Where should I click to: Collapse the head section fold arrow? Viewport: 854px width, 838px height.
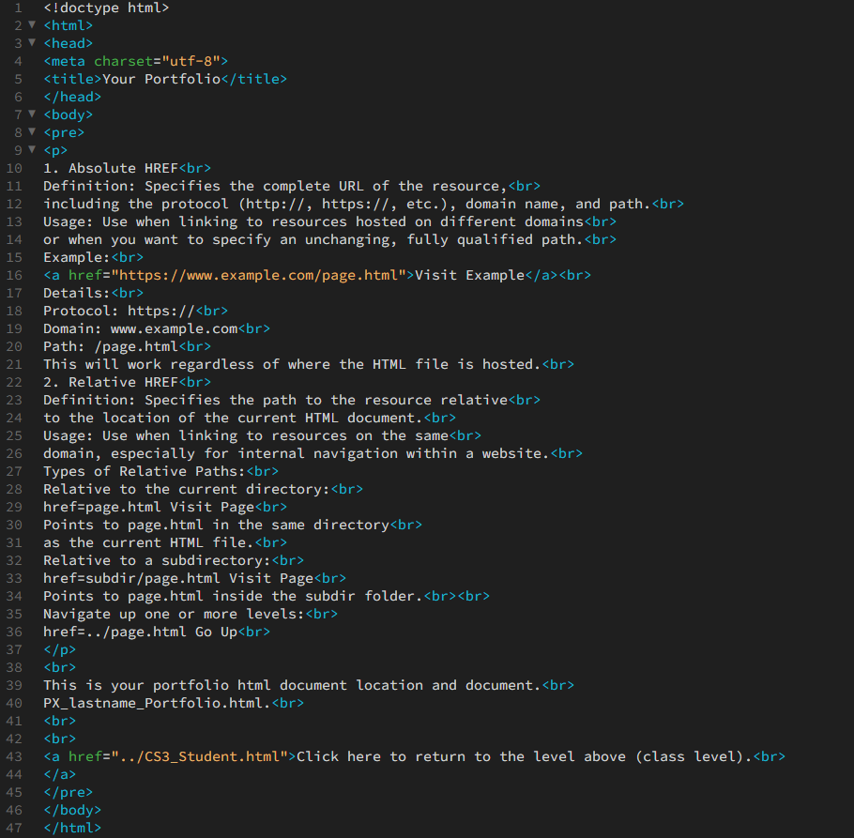[32, 43]
